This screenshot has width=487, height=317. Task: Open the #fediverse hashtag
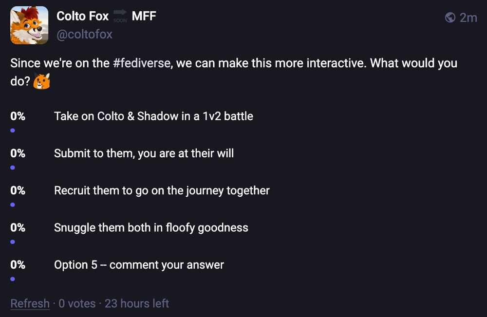point(142,63)
